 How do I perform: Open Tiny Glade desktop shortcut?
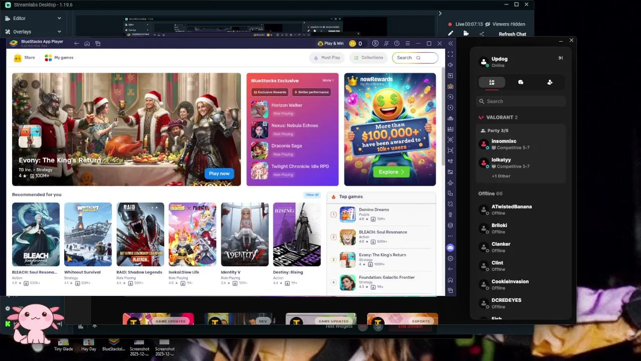[64, 345]
